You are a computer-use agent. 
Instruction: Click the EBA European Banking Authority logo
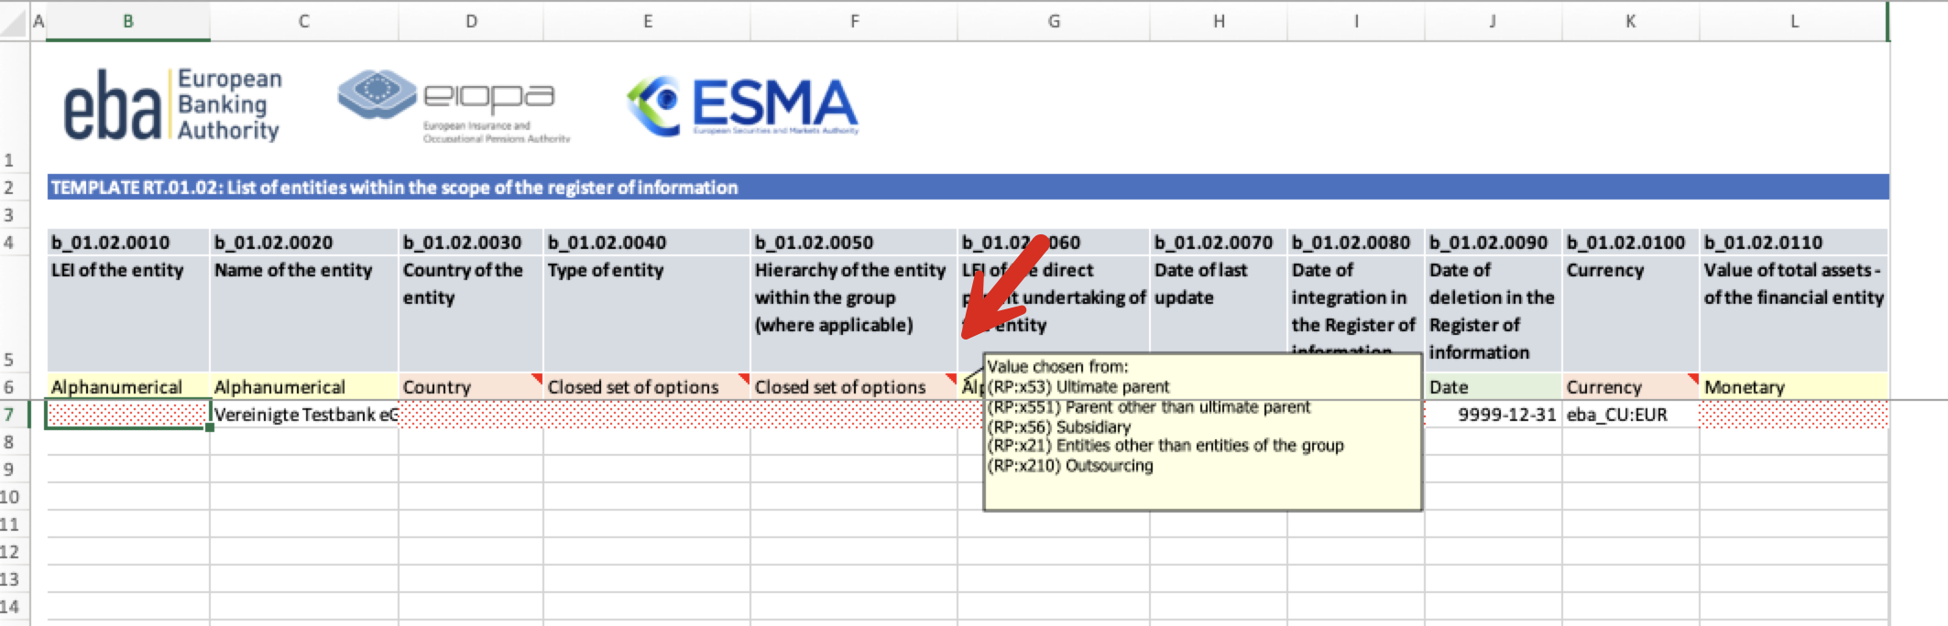click(x=171, y=105)
